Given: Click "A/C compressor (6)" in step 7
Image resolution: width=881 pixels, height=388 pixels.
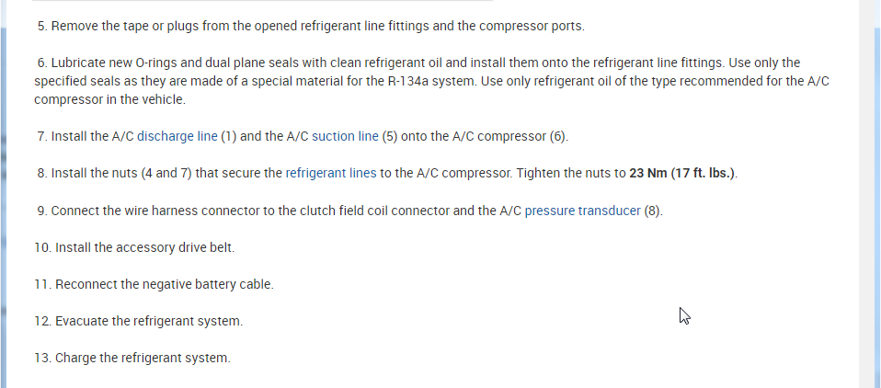Looking at the screenshot, I should [514, 136].
